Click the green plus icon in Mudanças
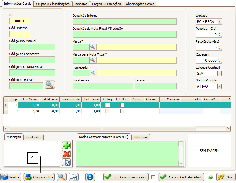This screenshot has width=236, height=183. [66, 145]
